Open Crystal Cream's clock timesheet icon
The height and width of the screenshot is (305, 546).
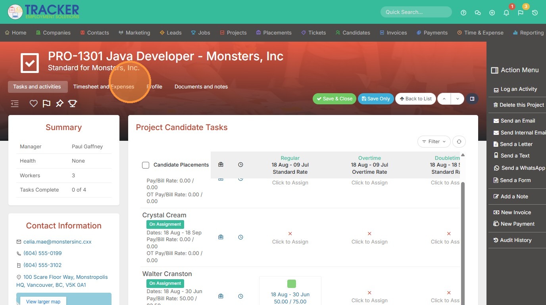(240, 237)
